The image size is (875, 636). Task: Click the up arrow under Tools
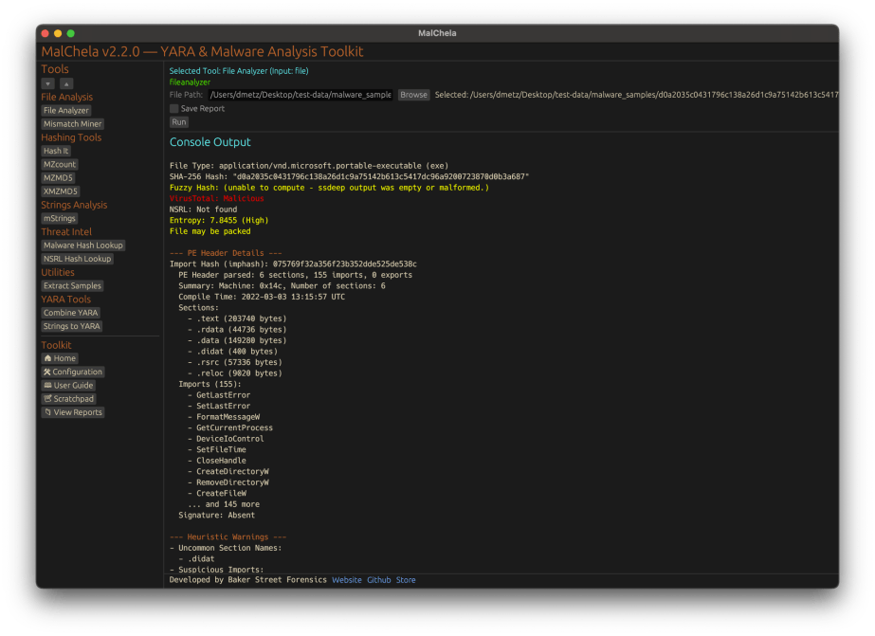(66, 83)
